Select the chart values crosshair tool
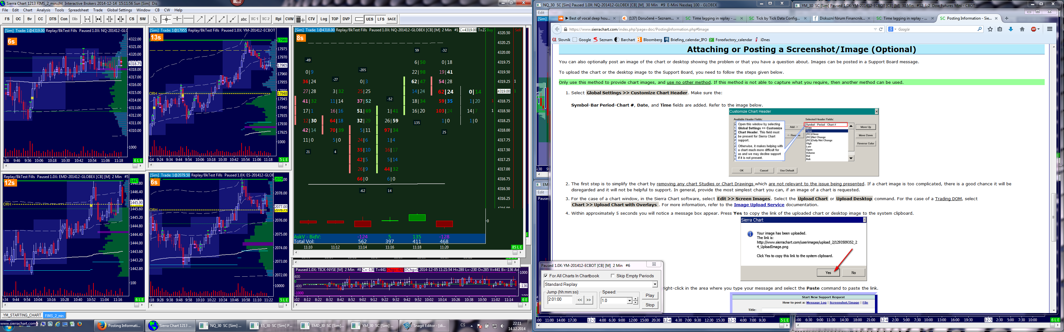This screenshot has width=1064, height=332. pos(166,19)
